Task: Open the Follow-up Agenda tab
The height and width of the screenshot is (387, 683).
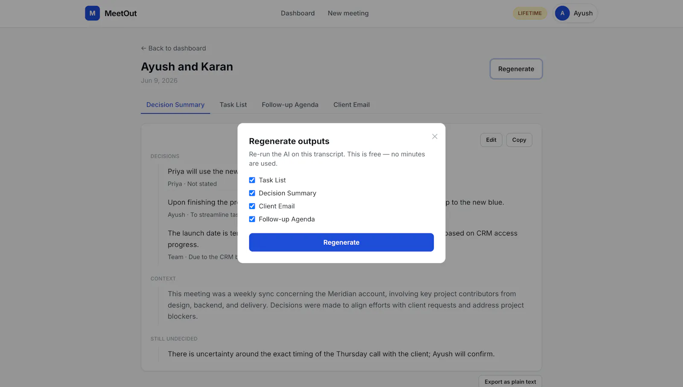Action: point(290,105)
